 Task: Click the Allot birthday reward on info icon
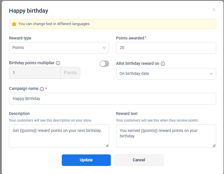click(163, 64)
